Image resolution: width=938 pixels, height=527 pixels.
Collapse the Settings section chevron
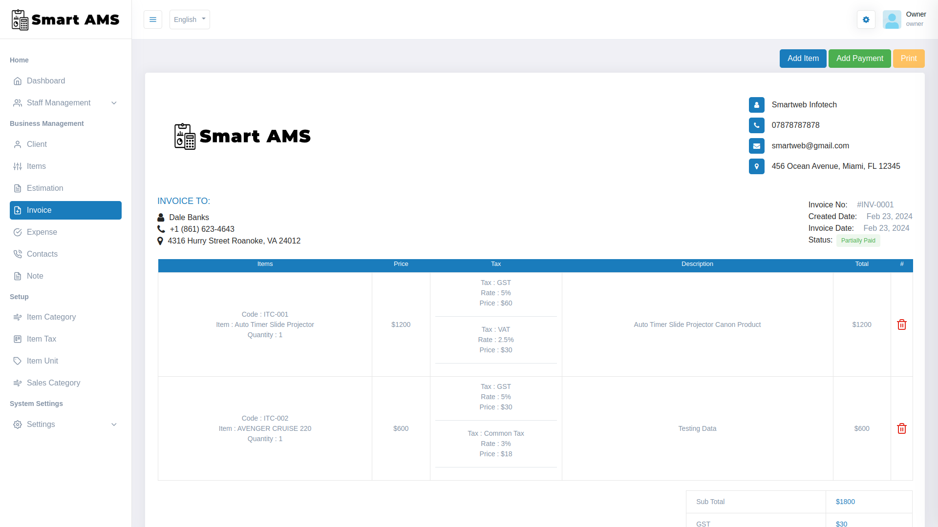click(x=114, y=425)
